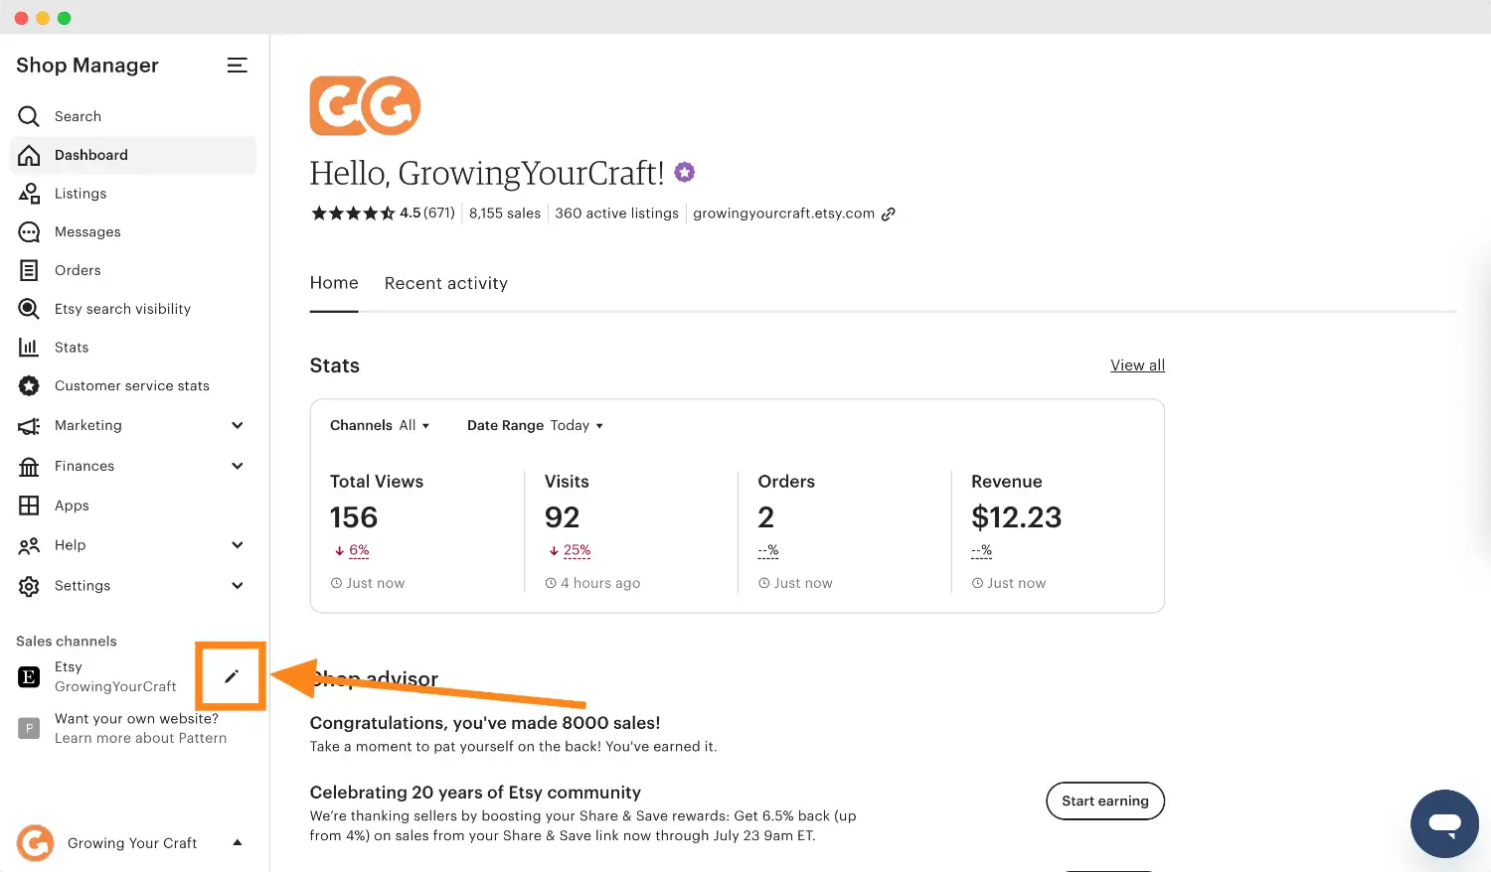Click the Listings shapes icon in sidebar
The image size is (1491, 872).
[x=29, y=194]
